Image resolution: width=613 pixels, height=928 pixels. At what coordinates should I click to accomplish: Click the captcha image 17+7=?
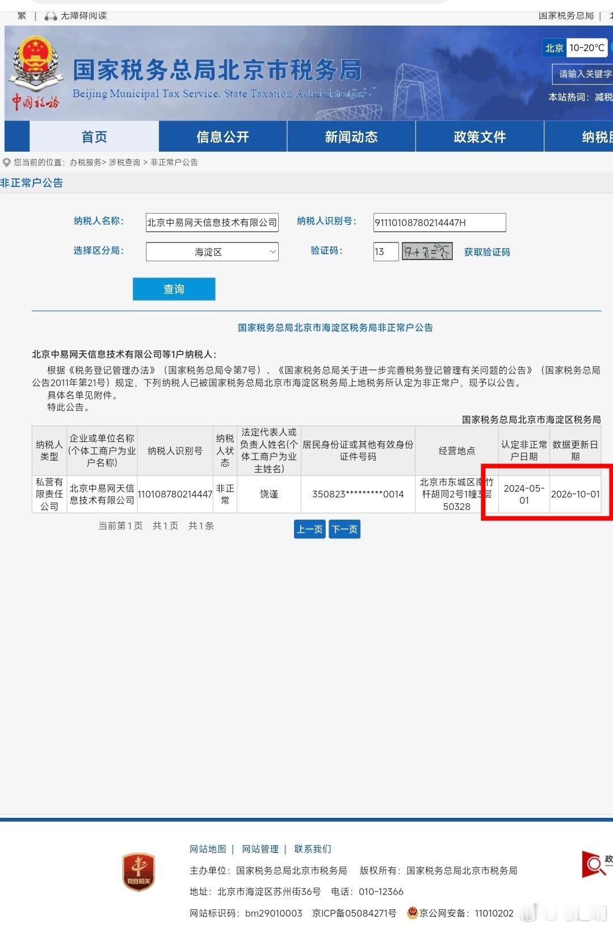427,252
